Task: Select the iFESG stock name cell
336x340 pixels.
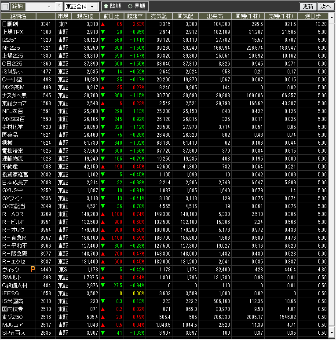Action: (x=18, y=293)
